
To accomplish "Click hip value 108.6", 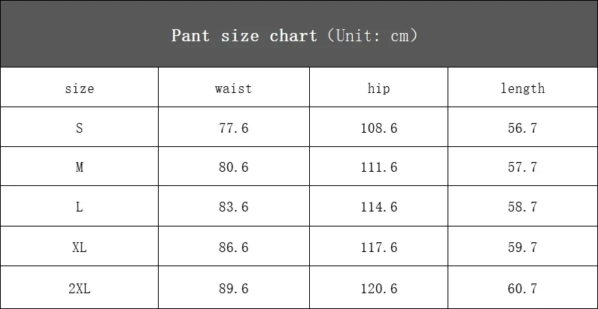I will pyautogui.click(x=378, y=128).
